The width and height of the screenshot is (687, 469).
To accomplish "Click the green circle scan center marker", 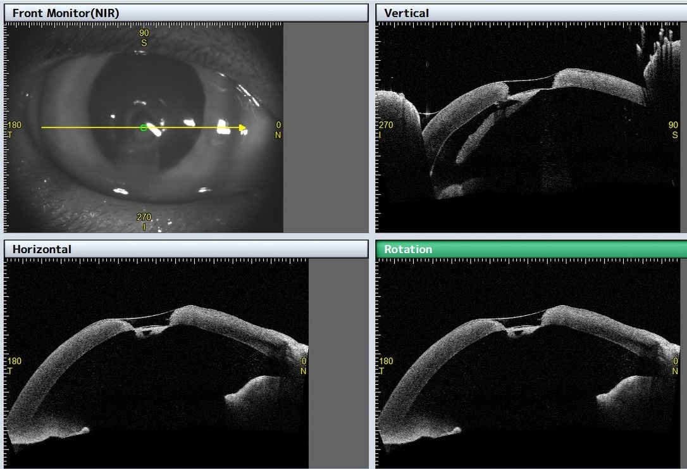I will [143, 128].
